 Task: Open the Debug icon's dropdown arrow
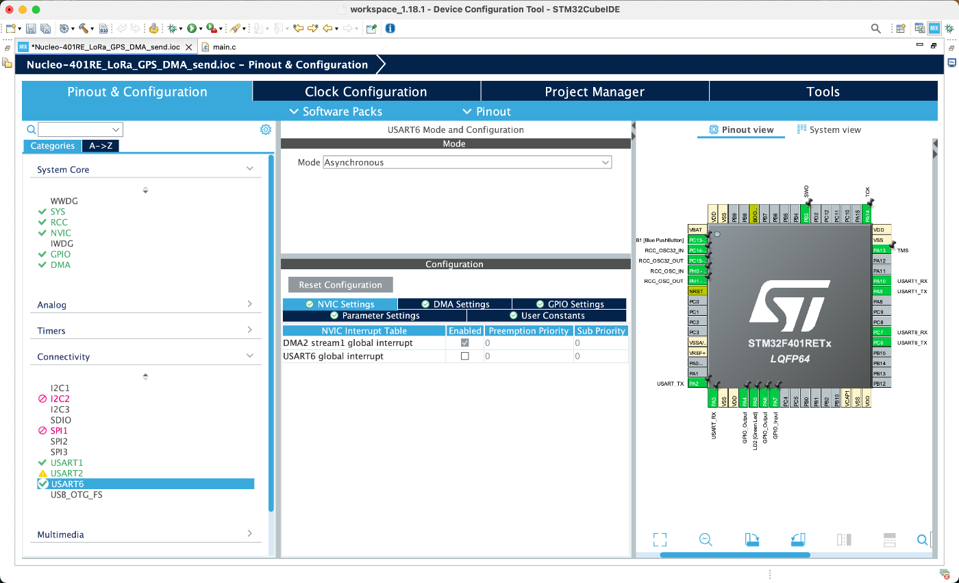pyautogui.click(x=181, y=29)
